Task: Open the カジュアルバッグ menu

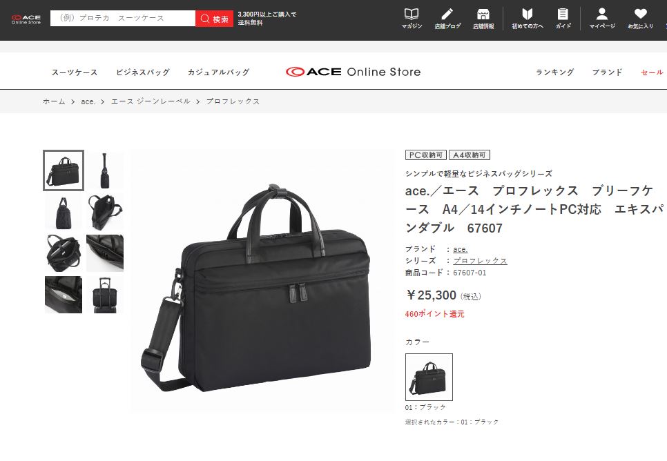Action: click(x=218, y=72)
